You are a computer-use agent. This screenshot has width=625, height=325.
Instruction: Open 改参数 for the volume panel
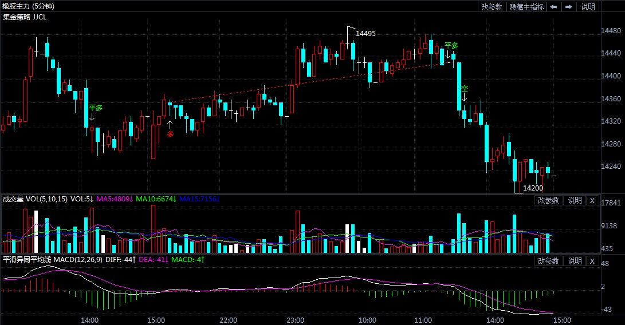click(548, 200)
